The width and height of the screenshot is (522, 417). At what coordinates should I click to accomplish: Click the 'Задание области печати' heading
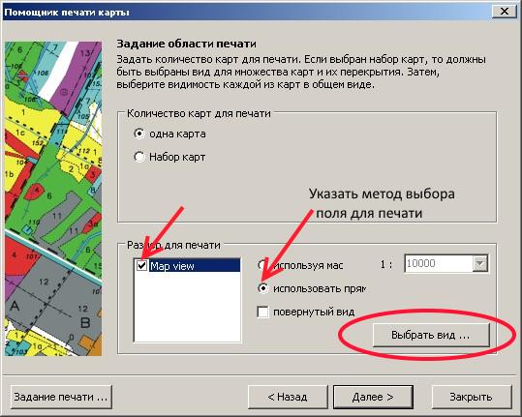[x=186, y=44]
